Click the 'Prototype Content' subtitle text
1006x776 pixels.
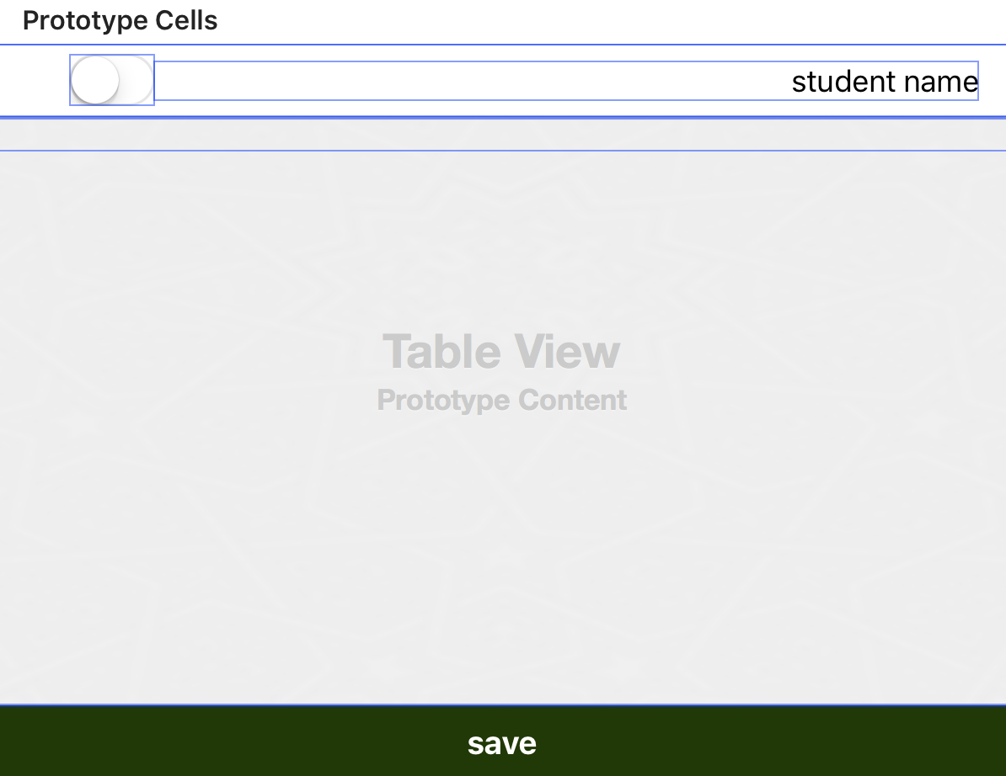[502, 400]
